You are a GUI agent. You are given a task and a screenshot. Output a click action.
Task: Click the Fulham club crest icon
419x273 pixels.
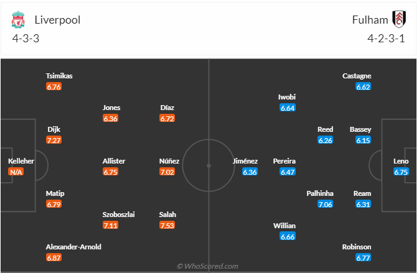point(398,19)
